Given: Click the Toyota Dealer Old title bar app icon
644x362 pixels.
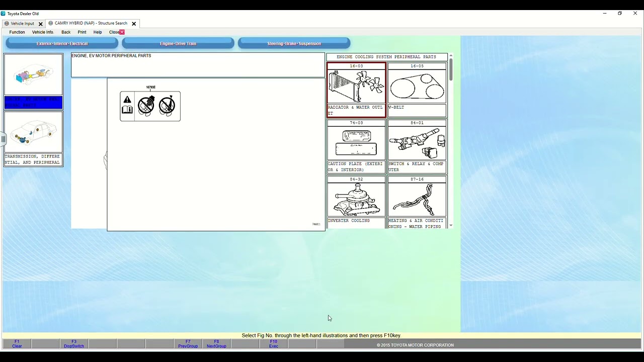Looking at the screenshot, I should [x=4, y=14].
